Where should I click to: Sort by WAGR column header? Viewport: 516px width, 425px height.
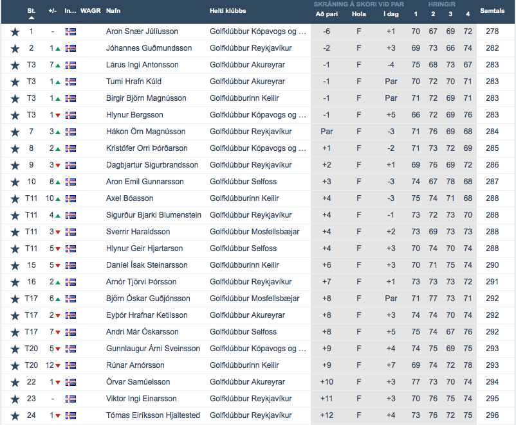pyautogui.click(x=91, y=11)
